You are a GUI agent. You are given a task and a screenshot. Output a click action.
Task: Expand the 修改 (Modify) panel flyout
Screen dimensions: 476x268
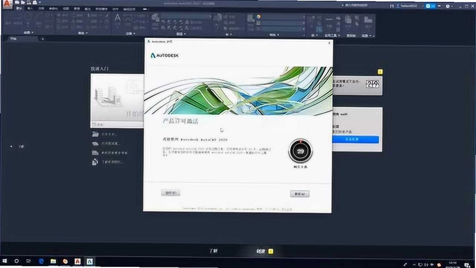click(x=83, y=33)
